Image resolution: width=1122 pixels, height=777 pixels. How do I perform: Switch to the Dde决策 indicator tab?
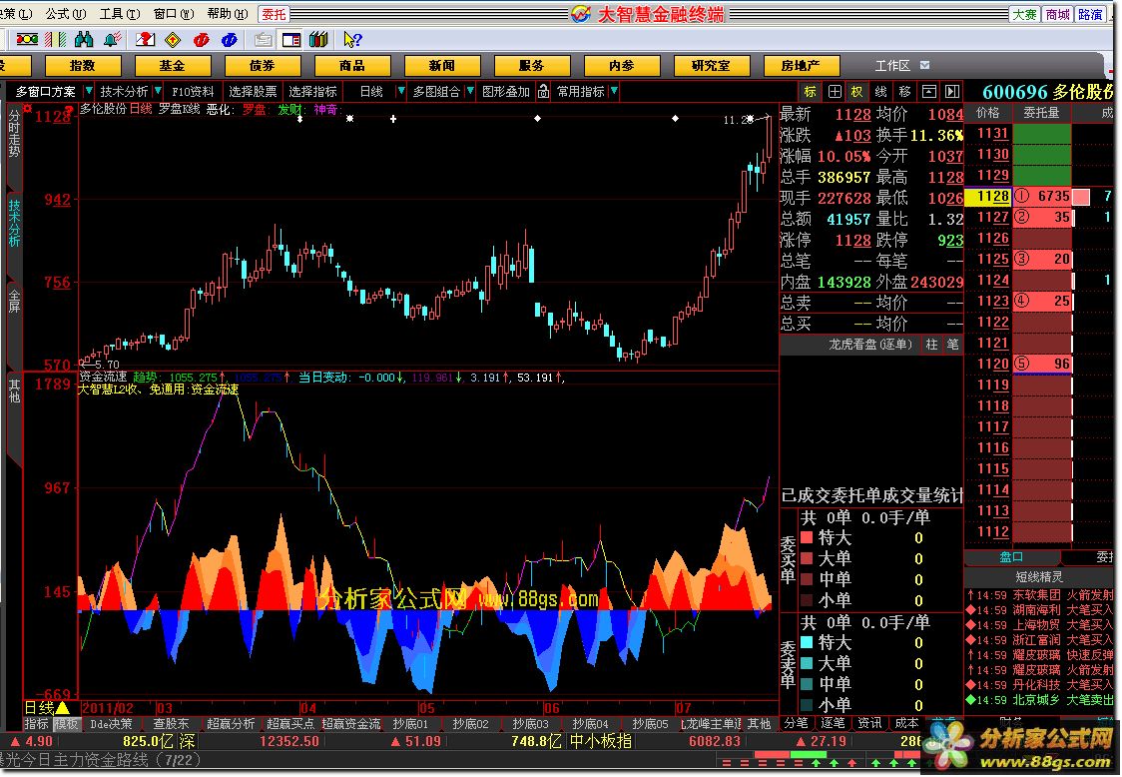[x=111, y=724]
